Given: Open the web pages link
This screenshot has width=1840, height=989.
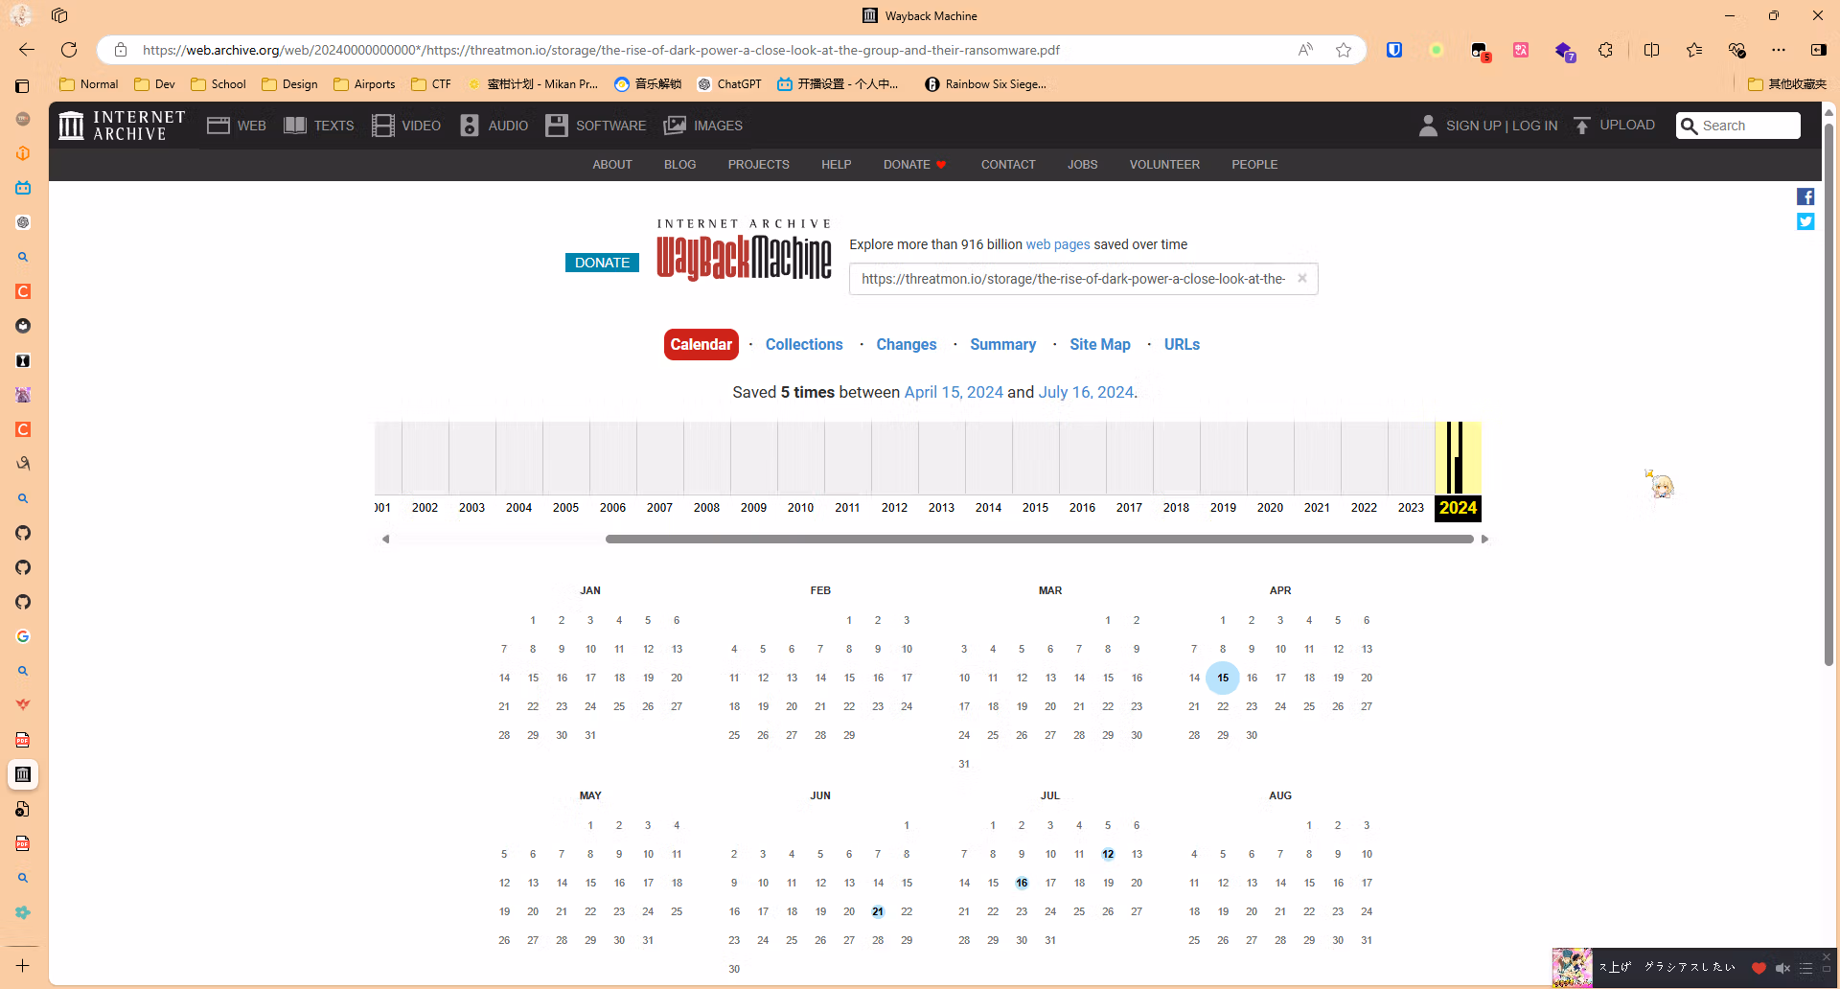Looking at the screenshot, I should point(1058,244).
